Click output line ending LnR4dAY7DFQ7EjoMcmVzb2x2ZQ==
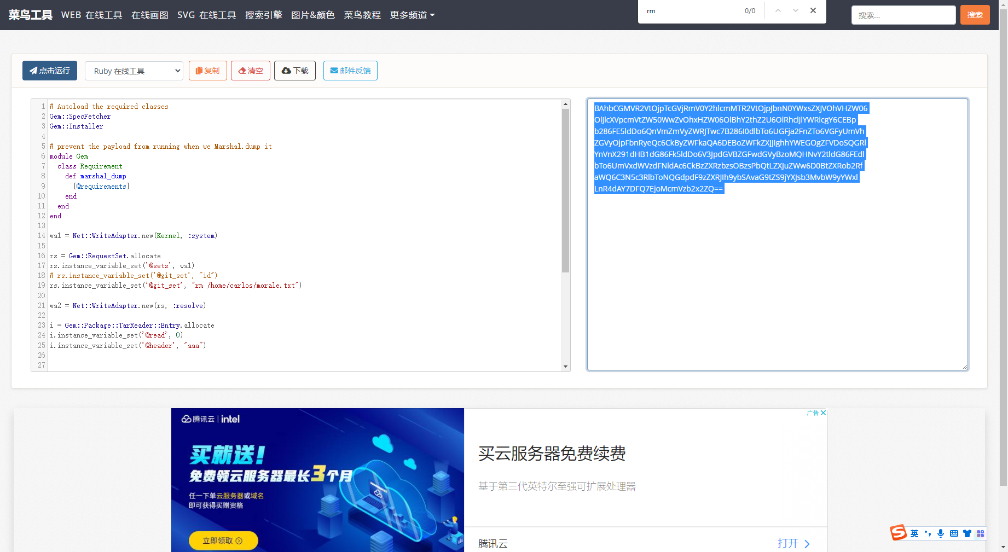The width and height of the screenshot is (1008, 552). coord(658,189)
